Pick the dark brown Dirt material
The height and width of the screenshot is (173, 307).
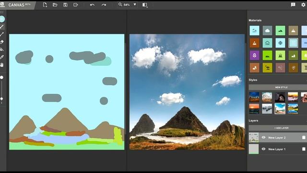293,68
